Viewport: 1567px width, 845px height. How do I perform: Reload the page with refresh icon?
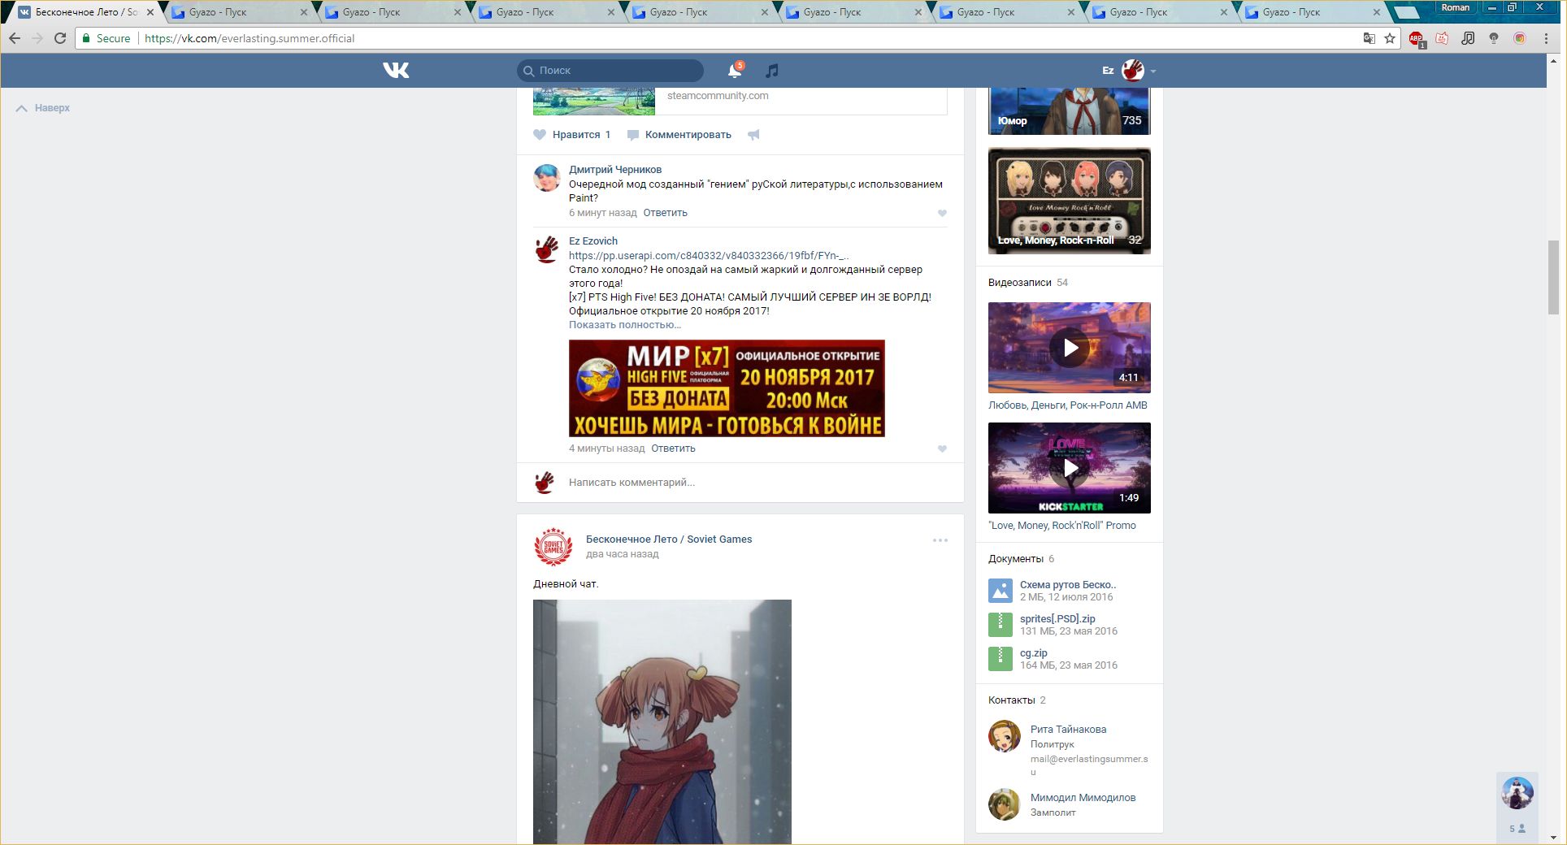60,38
